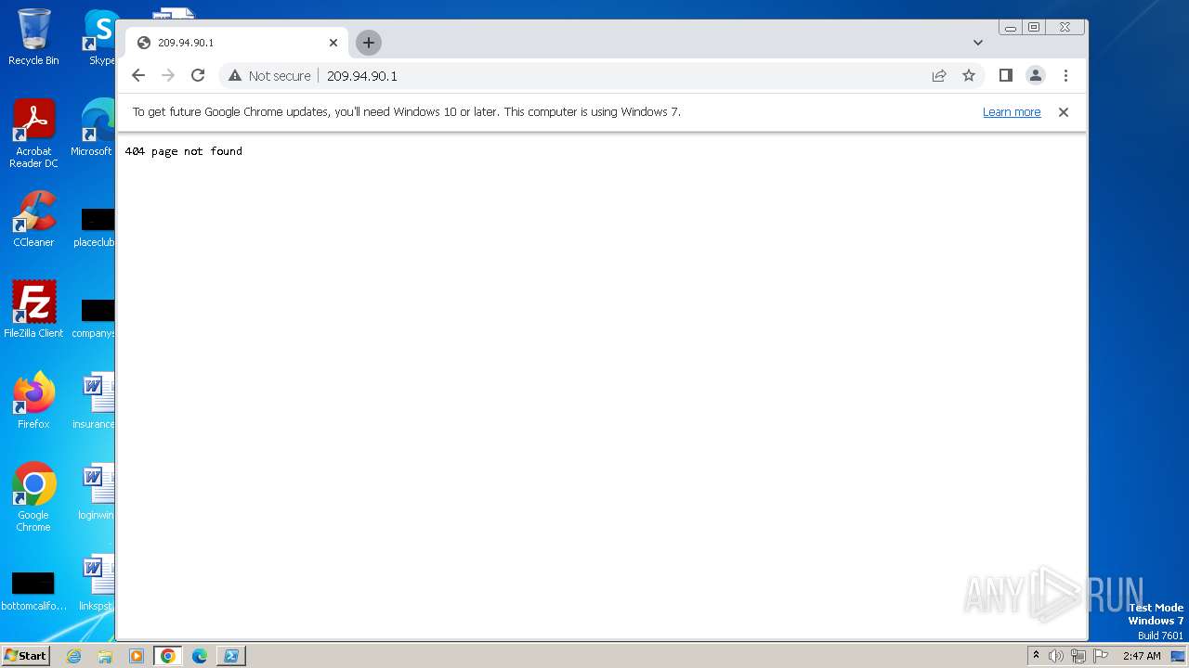Click the 2:47 AM taskbar clock
Image resolution: width=1189 pixels, height=668 pixels.
[x=1142, y=656]
